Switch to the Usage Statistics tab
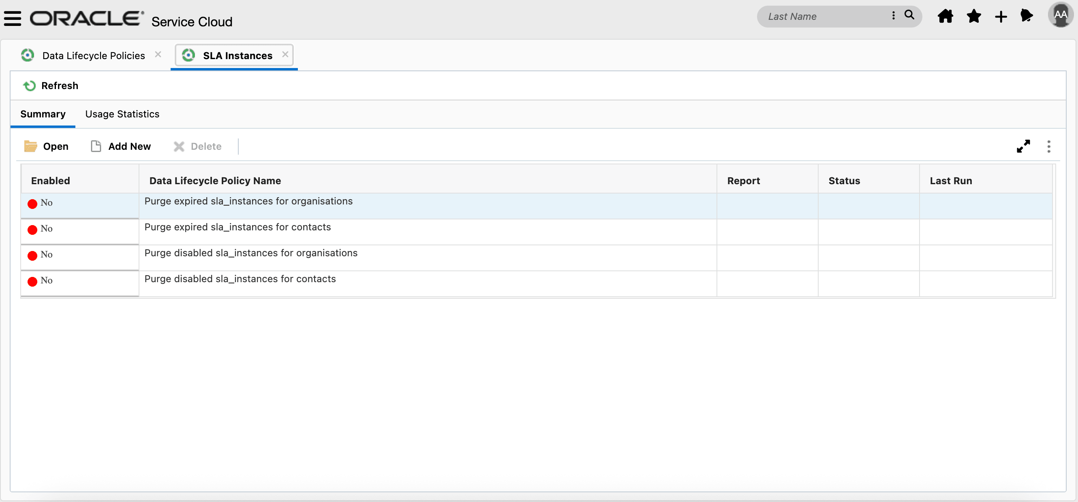This screenshot has height=502, width=1078. [x=122, y=114]
